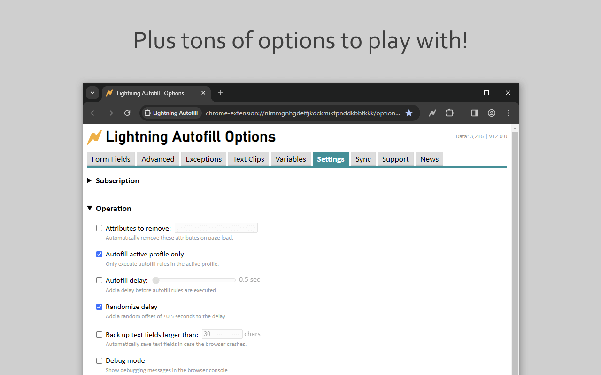Open the Chrome three-dot menu
This screenshot has width=601, height=375.
coord(509,113)
